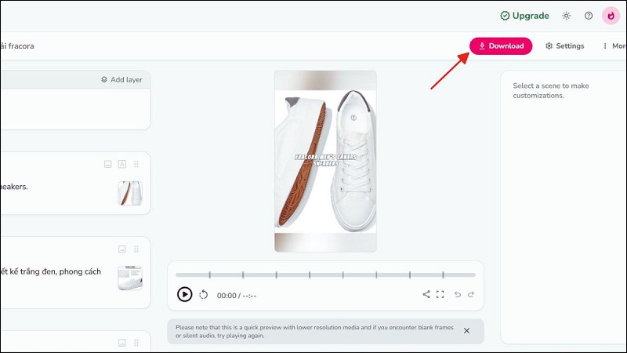
Task: Play the video preview
Action: (x=184, y=295)
